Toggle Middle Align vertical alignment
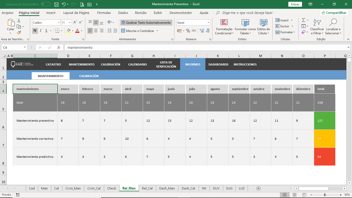 pyautogui.click(x=96, y=23)
